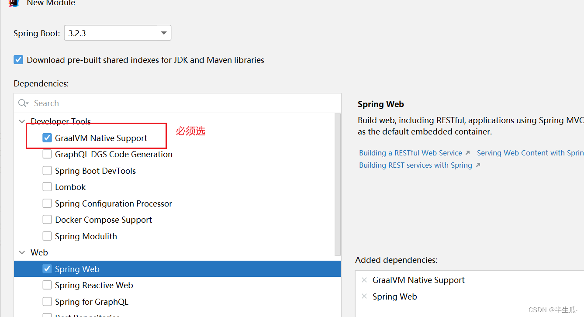Screen dimensions: 584x317
Task: Check GraphQL DGS Code Generation
Action: click(x=47, y=154)
